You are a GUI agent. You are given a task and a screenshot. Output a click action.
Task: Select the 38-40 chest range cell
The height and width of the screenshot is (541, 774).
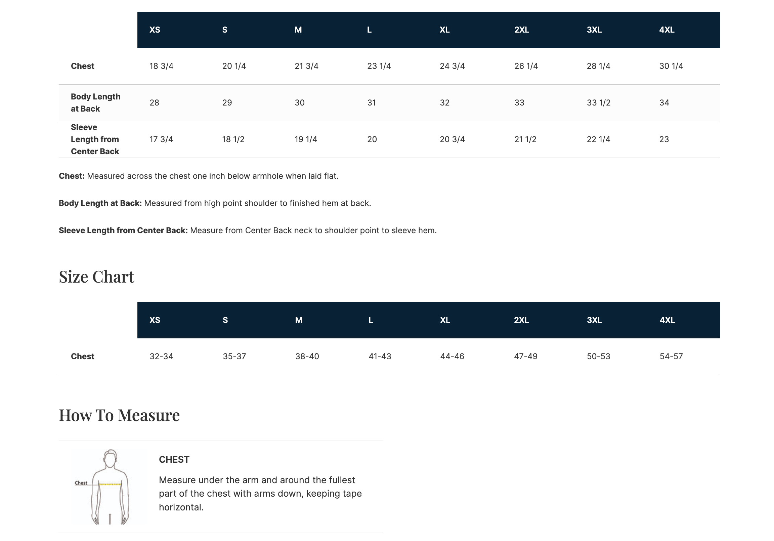307,357
